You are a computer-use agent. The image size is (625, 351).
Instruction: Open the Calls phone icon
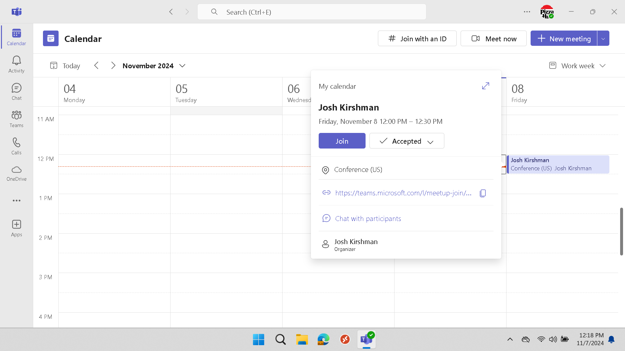coord(16,146)
